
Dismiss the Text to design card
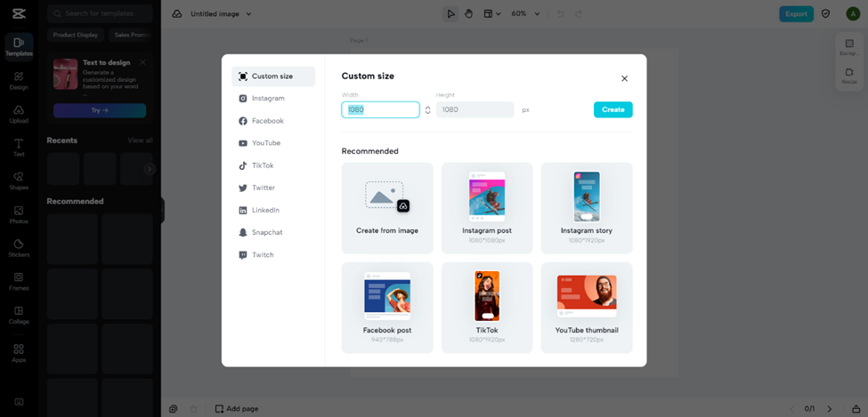(x=142, y=62)
